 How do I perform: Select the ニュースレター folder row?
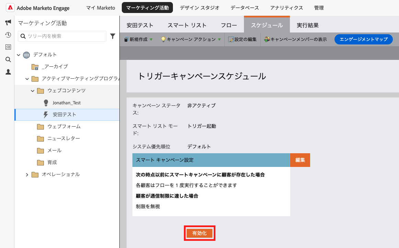coord(67,139)
